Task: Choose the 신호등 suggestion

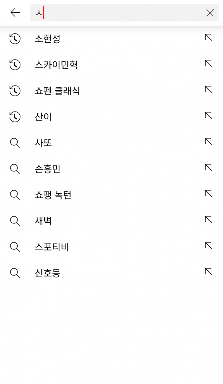Action: coord(47,273)
